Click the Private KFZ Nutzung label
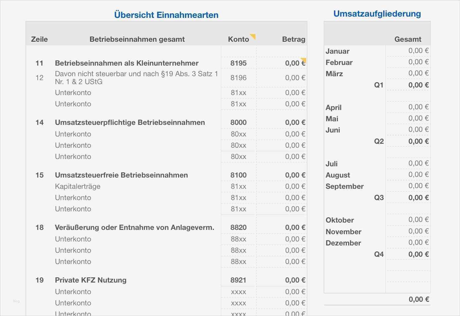Screen dimensions: 460x316 click(x=90, y=280)
